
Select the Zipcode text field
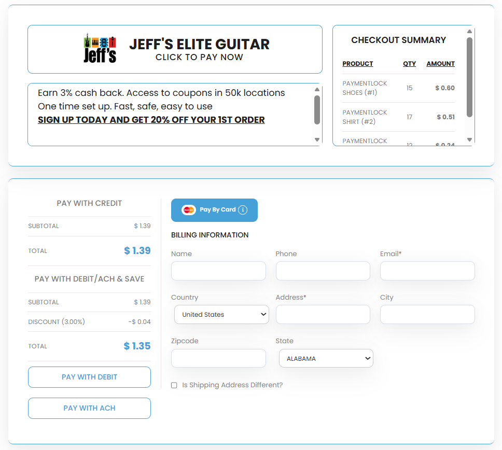pos(218,358)
